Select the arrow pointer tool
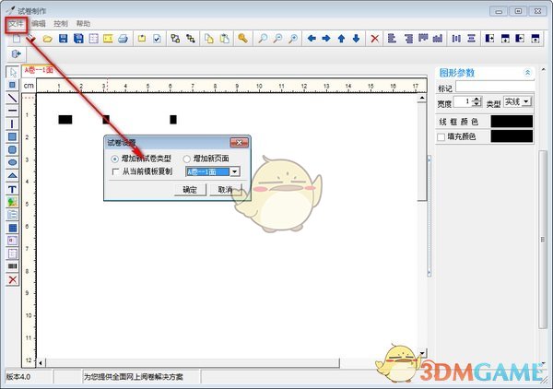This screenshot has height=389, width=553. [13, 72]
